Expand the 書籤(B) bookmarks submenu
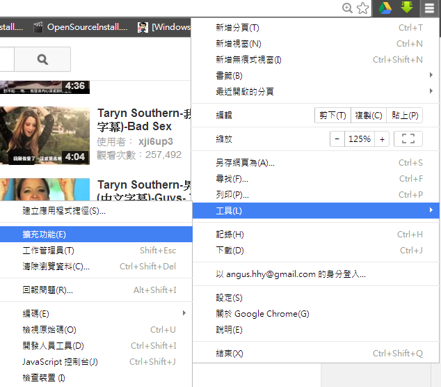 point(316,75)
